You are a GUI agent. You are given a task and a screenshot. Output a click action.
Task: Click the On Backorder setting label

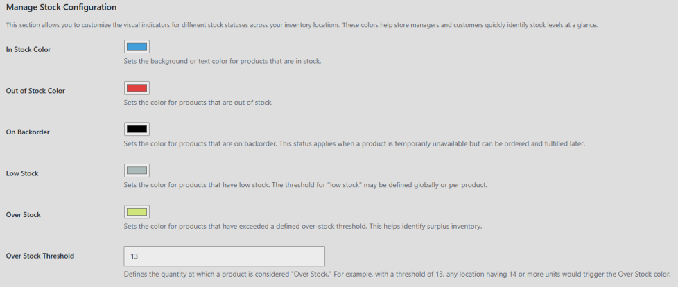tap(28, 132)
